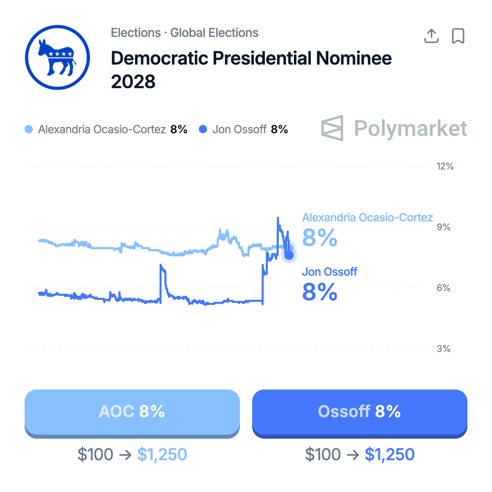The image size is (492, 492).
Task: Click the Polymarket wordmark text
Action: point(410,128)
